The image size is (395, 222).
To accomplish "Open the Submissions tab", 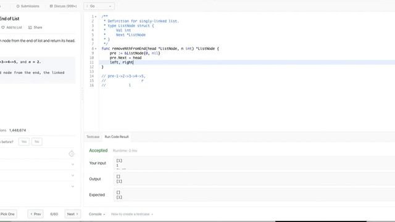I will click(28, 6).
